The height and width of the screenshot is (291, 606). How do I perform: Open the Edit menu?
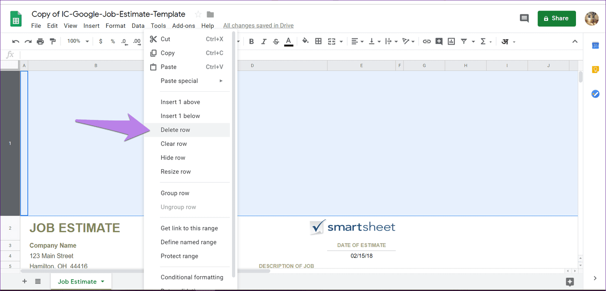52,26
